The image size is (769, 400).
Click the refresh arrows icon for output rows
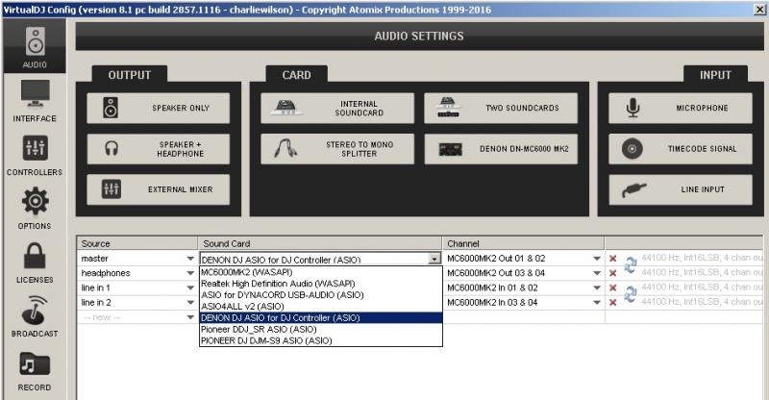631,265
